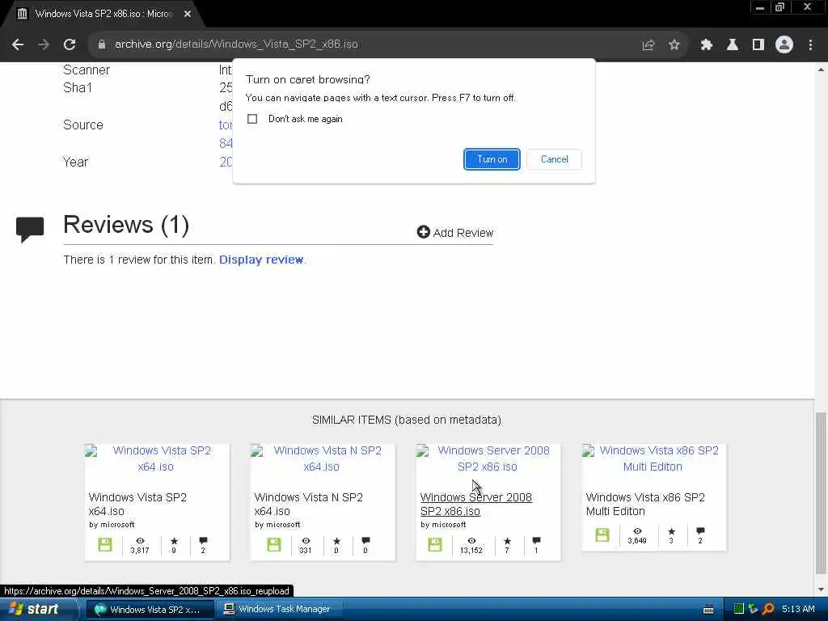Click scrollbar up arrow

[821, 70]
